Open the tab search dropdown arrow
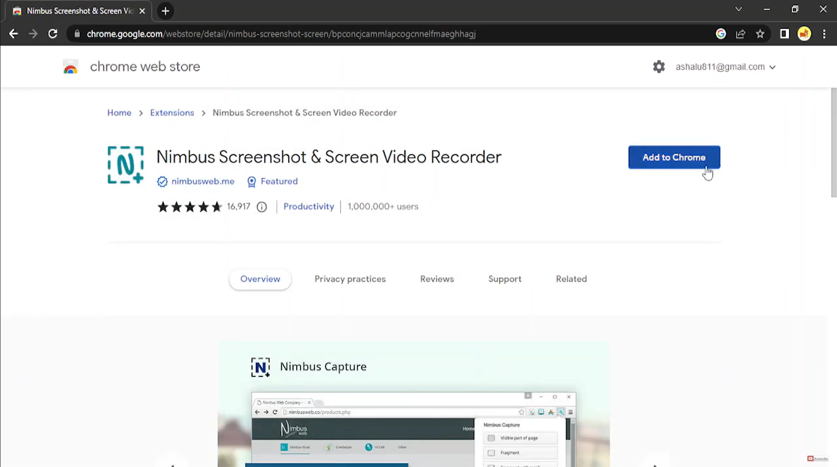The width and height of the screenshot is (837, 467). [x=738, y=9]
